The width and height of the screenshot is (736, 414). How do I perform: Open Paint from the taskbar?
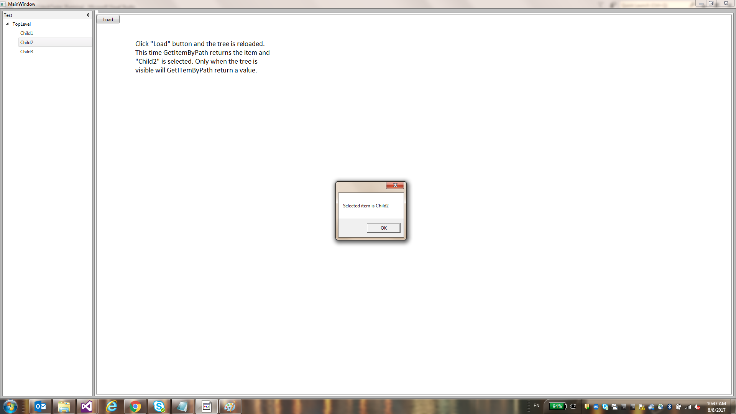[230, 406]
